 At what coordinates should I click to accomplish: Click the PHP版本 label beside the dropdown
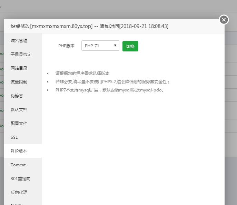[66, 46]
